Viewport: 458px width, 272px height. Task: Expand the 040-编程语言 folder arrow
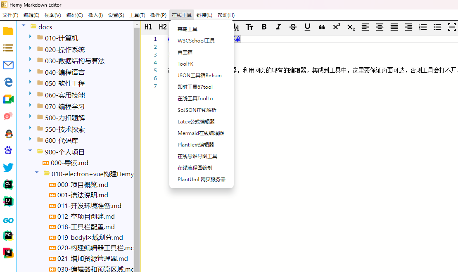point(30,71)
